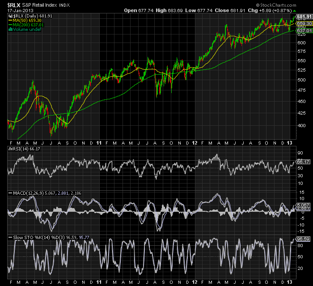
Task: Click the 600 price axis label
Action: [x=301, y=43]
